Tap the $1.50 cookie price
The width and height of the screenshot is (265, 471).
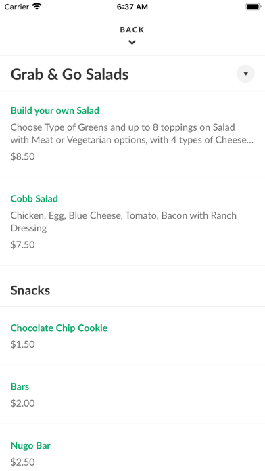tap(22, 344)
